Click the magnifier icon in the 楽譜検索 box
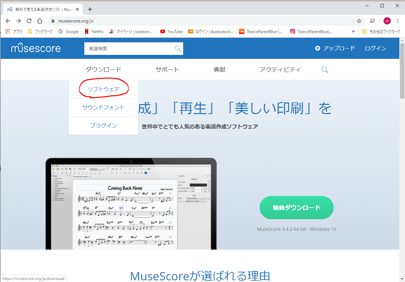The image size is (405, 282). (178, 49)
